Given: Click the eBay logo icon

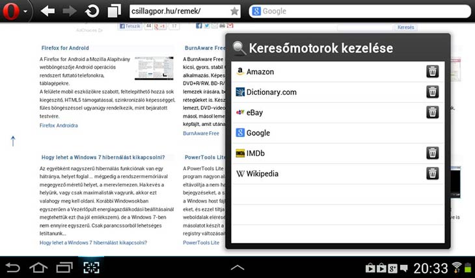Looking at the screenshot, I should [240, 112].
